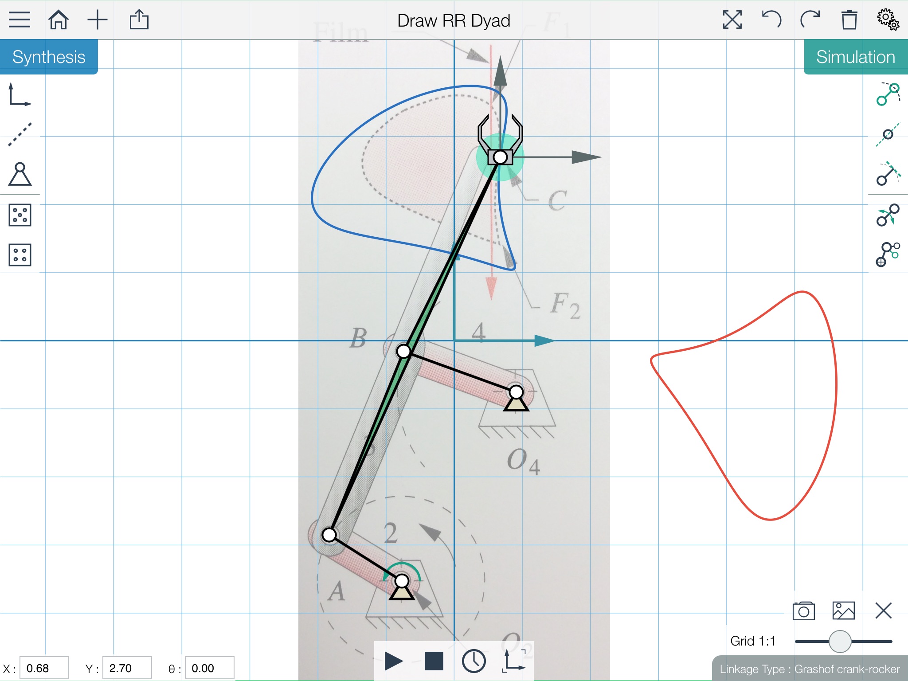Click the X coordinate input field
The image size is (908, 681).
coord(44,668)
